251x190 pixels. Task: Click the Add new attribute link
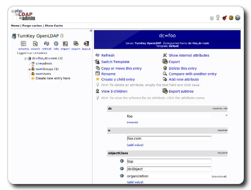point(184,79)
